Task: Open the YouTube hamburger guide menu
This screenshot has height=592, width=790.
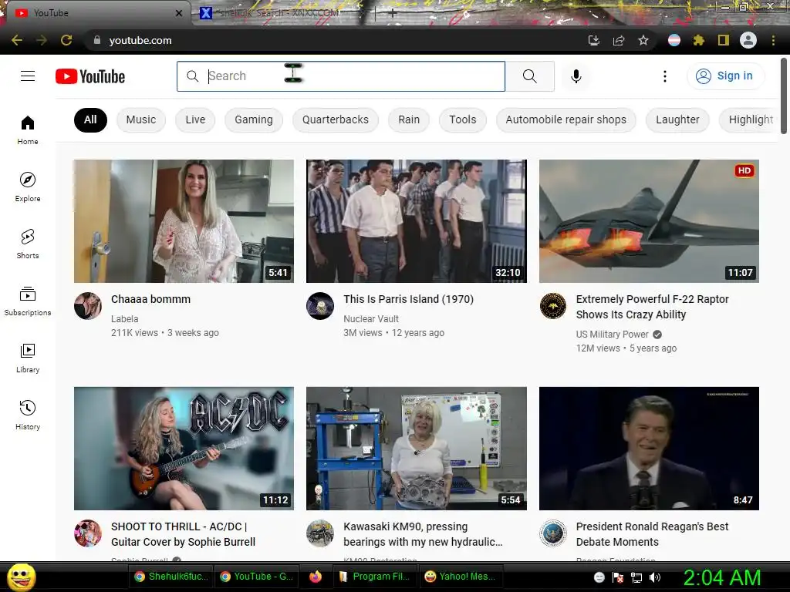Action: [28, 76]
